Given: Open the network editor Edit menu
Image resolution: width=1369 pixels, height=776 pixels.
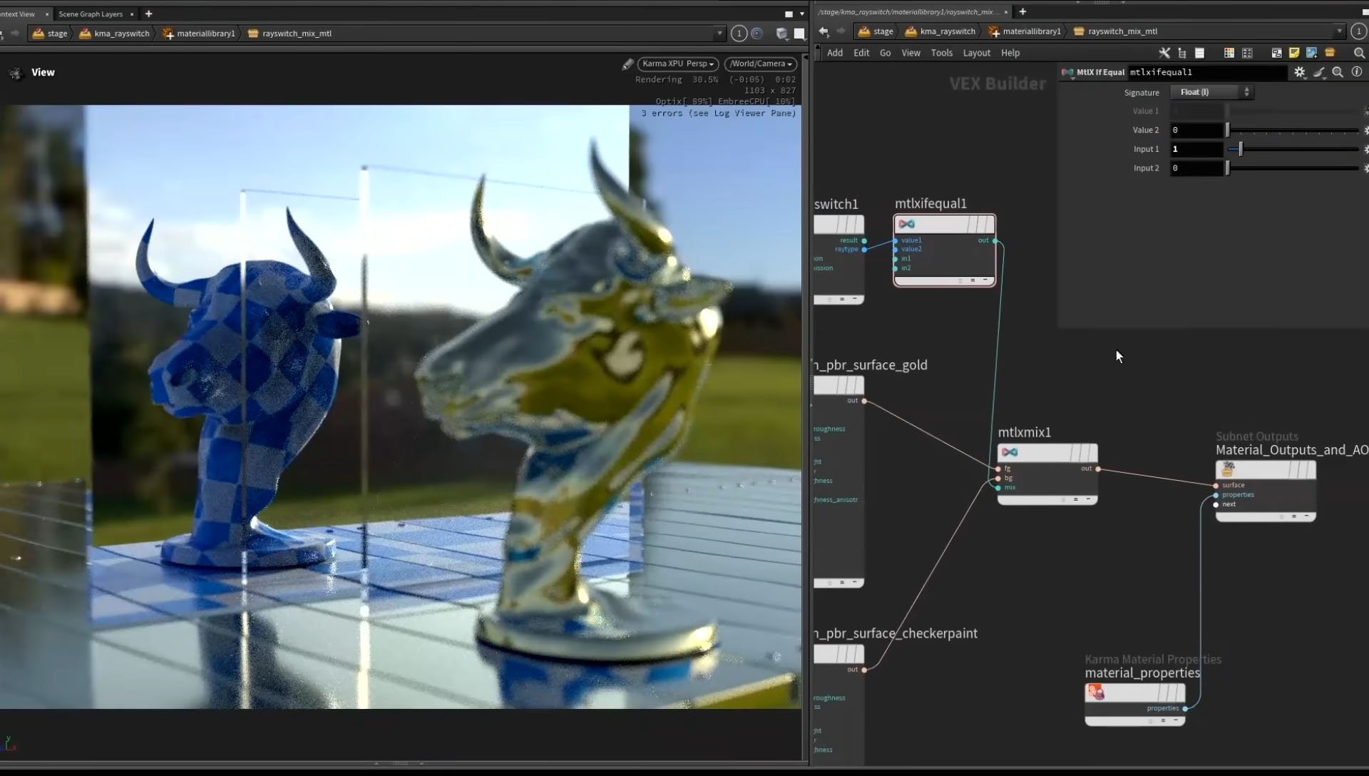Looking at the screenshot, I should [861, 53].
